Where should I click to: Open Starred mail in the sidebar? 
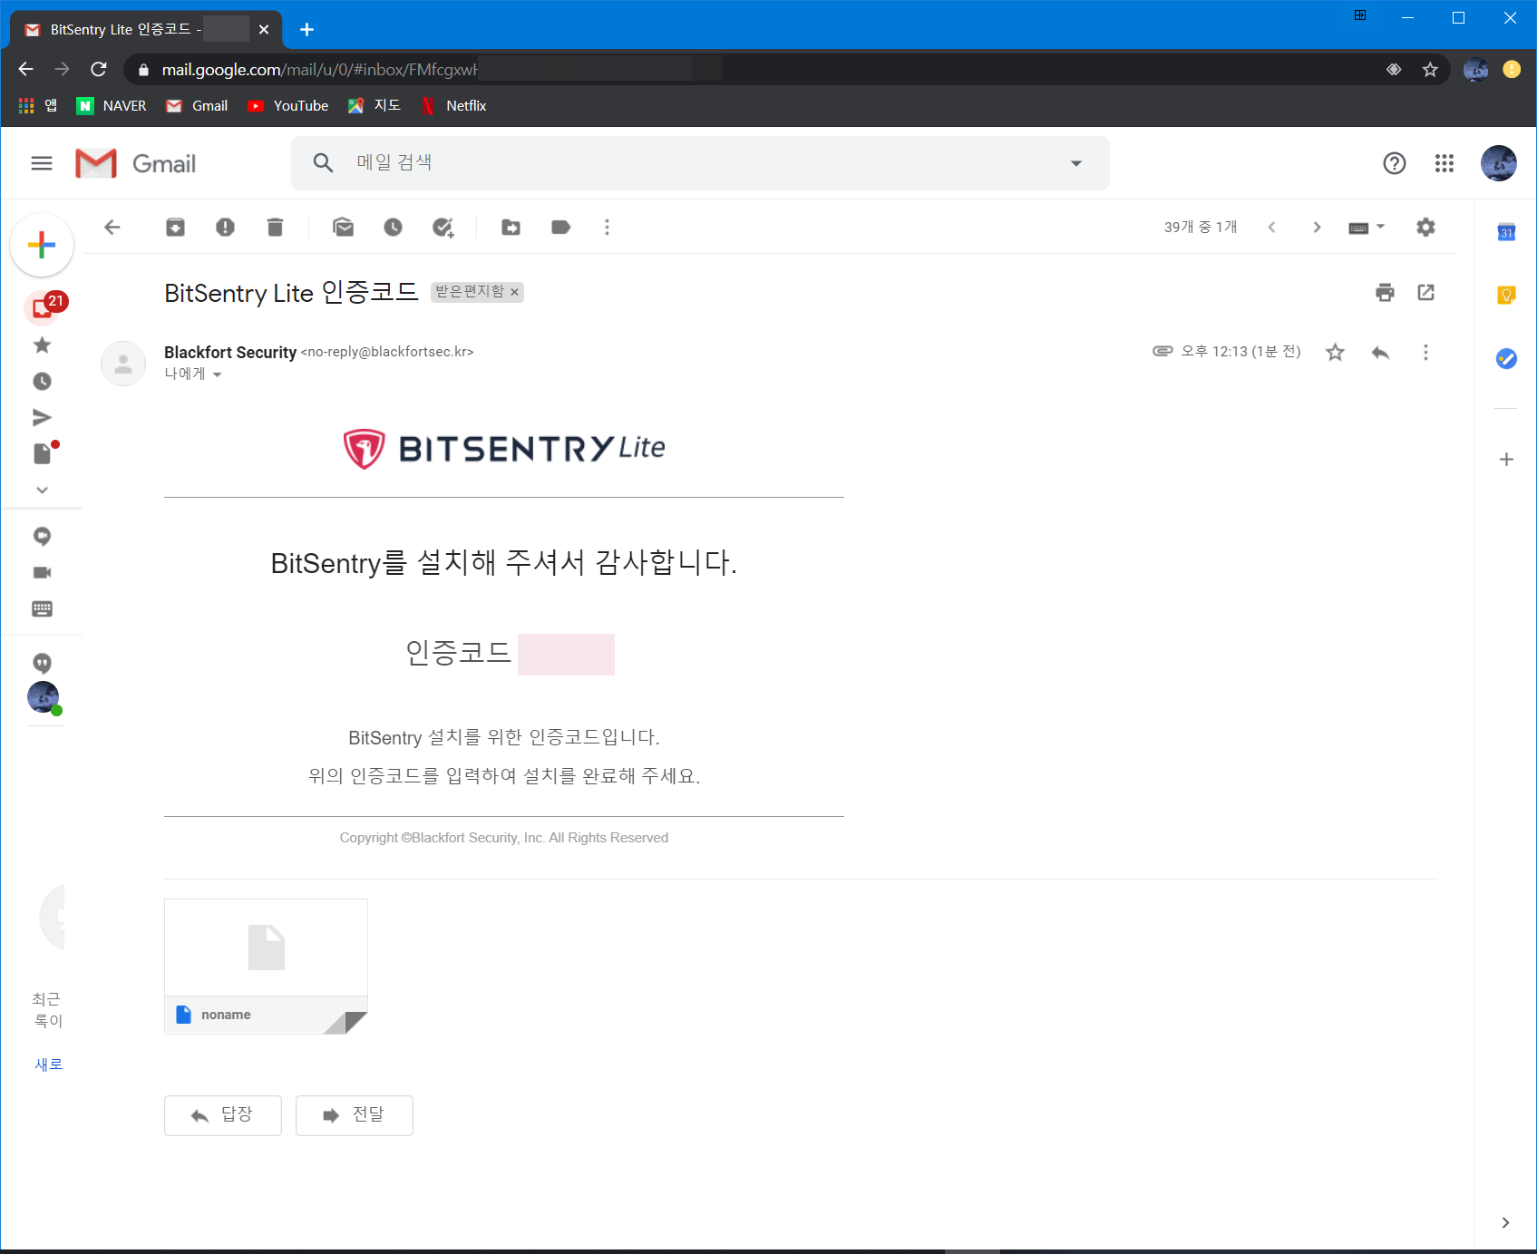click(x=42, y=345)
